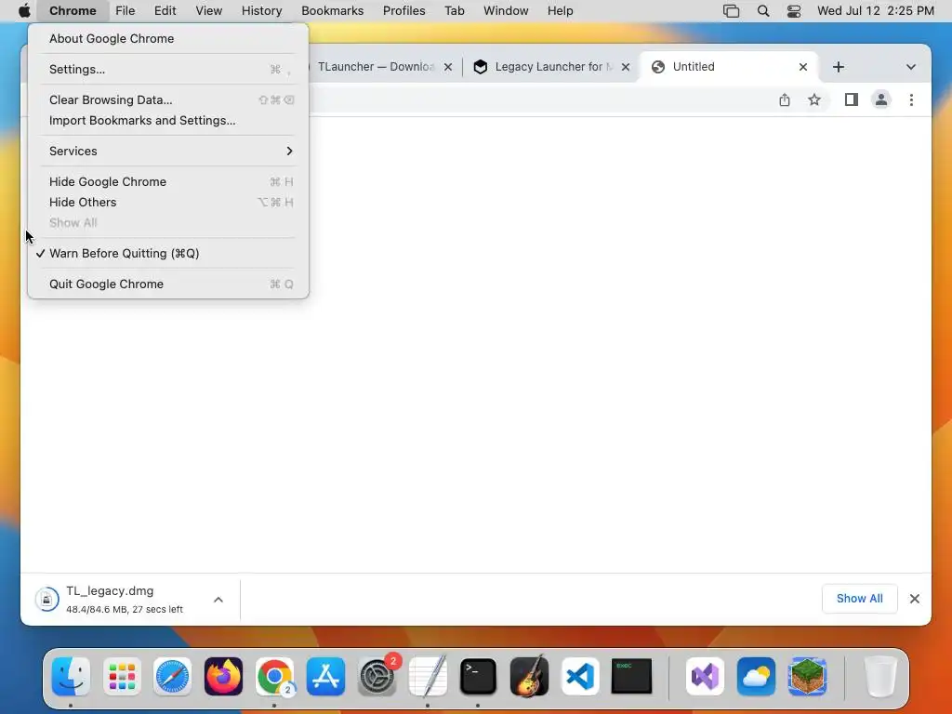Open Launchpad from the dock
The image size is (952, 714).
click(122, 677)
